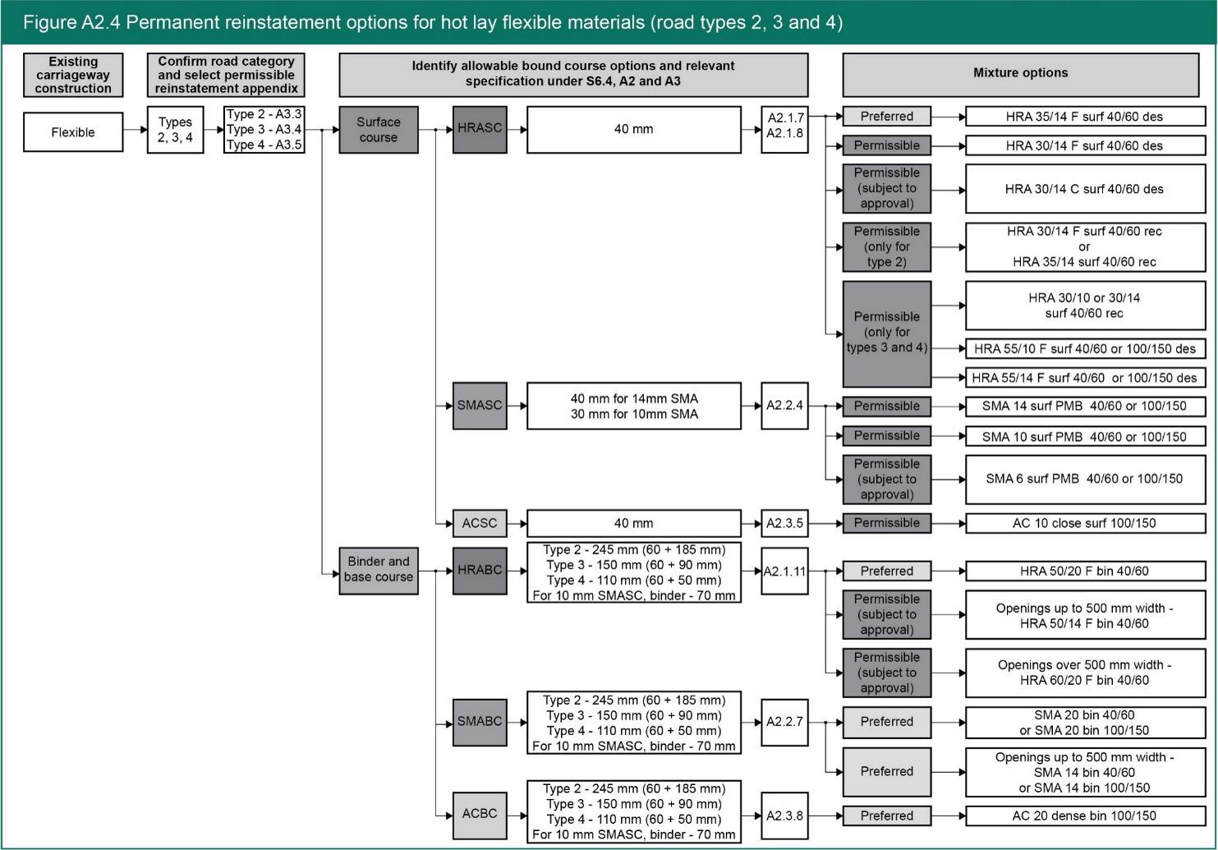Click the A2.1.11 specification reference box

[x=784, y=571]
